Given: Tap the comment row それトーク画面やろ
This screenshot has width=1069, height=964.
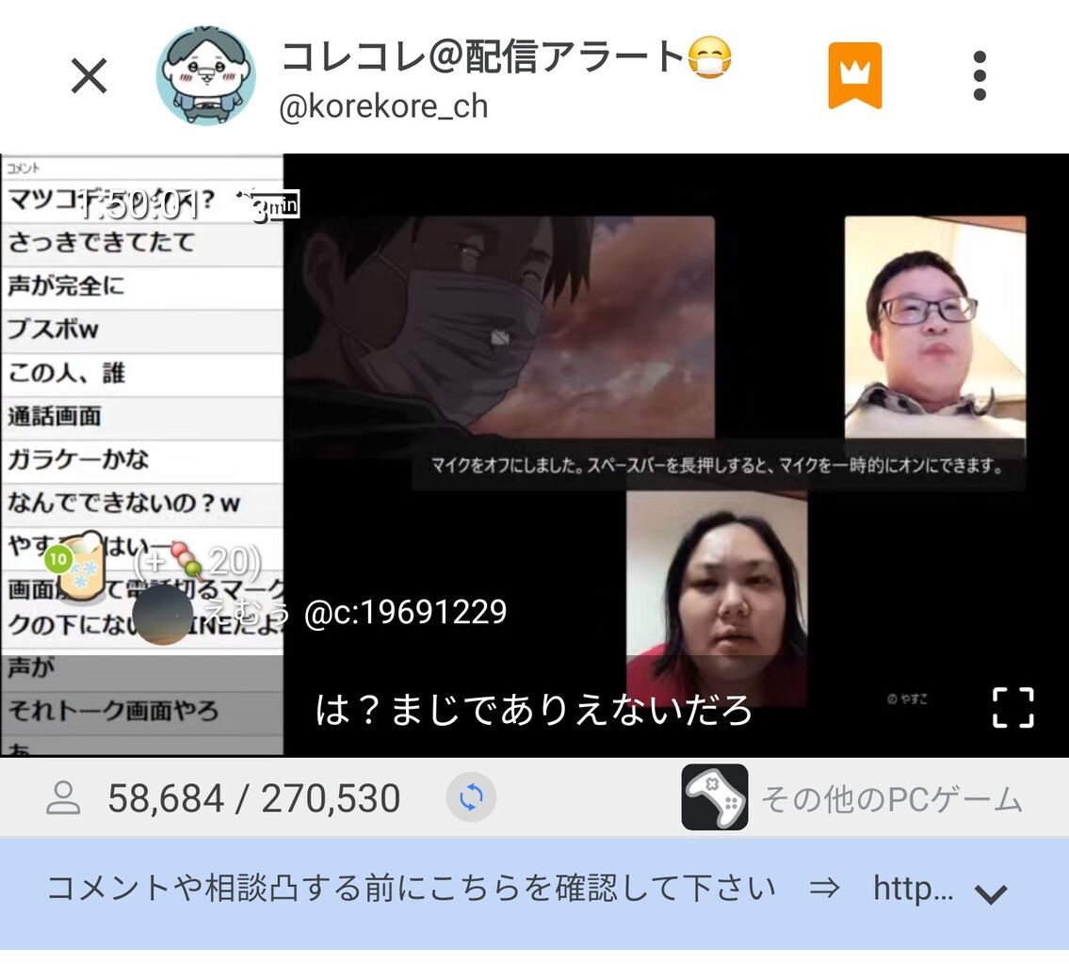Looking at the screenshot, I should pos(142,712).
